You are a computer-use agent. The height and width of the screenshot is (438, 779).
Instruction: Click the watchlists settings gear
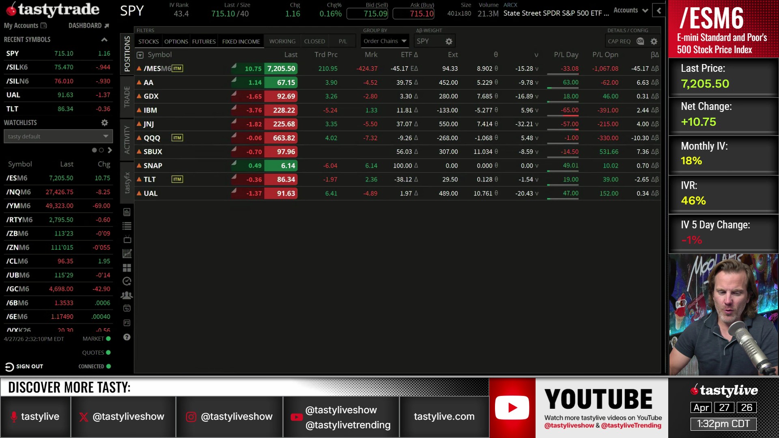[x=104, y=122]
